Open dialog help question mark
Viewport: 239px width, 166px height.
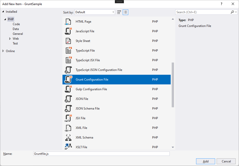click(221, 4)
